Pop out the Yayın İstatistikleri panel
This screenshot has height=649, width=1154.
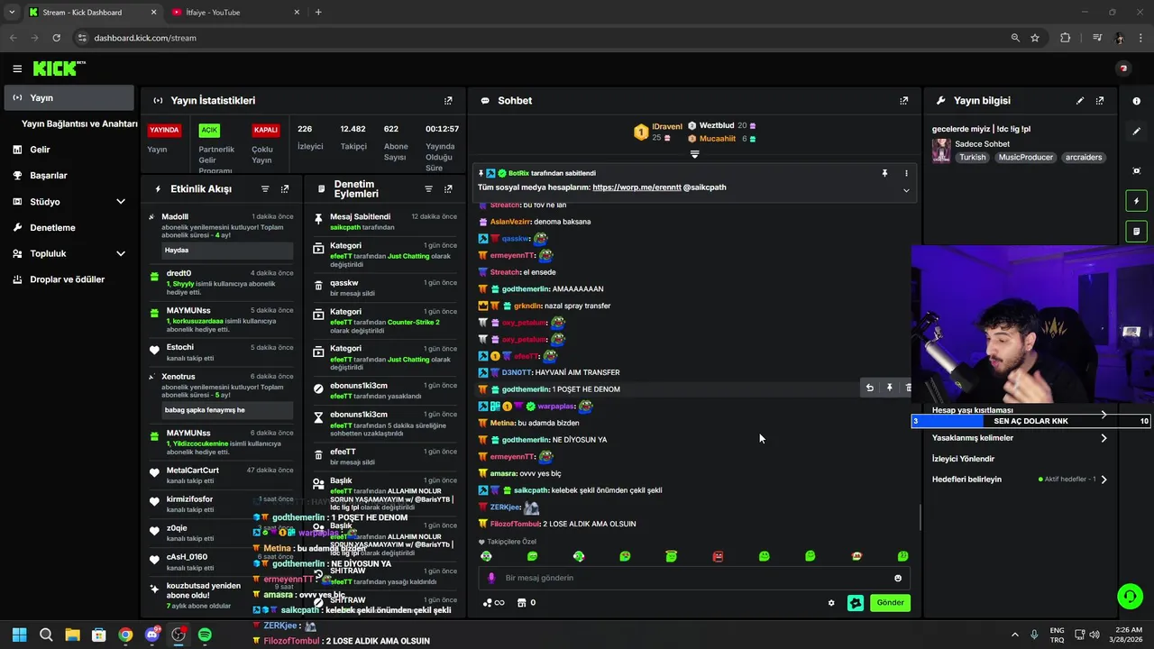[448, 101]
